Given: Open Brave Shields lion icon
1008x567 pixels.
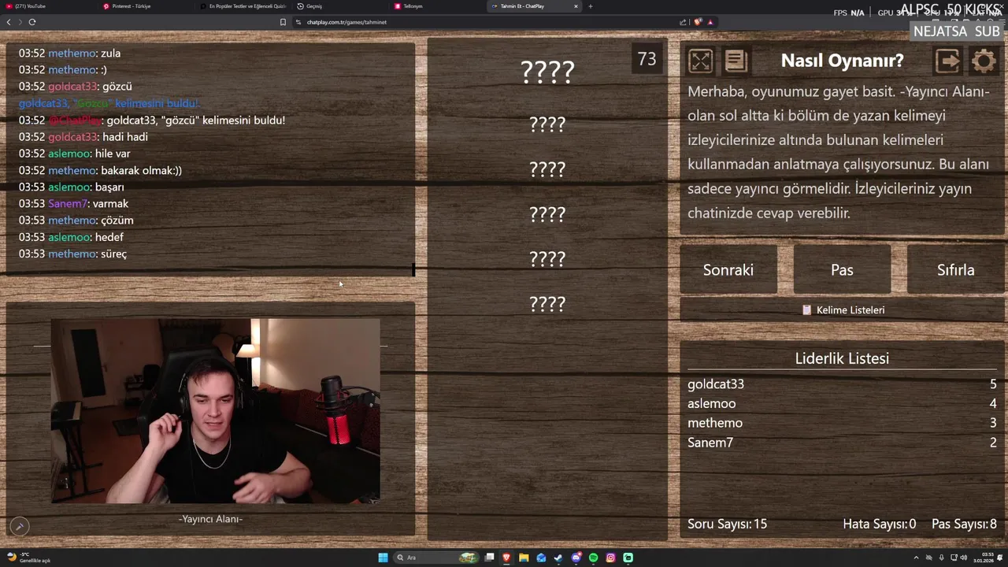Looking at the screenshot, I should coord(697,22).
